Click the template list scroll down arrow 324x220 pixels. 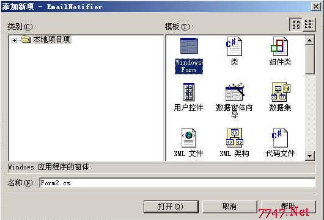coord(309,156)
